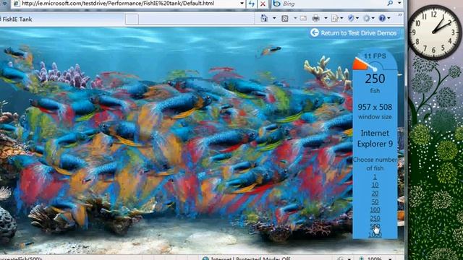Set fish count to 250
The height and width of the screenshot is (260, 463).
(375, 218)
